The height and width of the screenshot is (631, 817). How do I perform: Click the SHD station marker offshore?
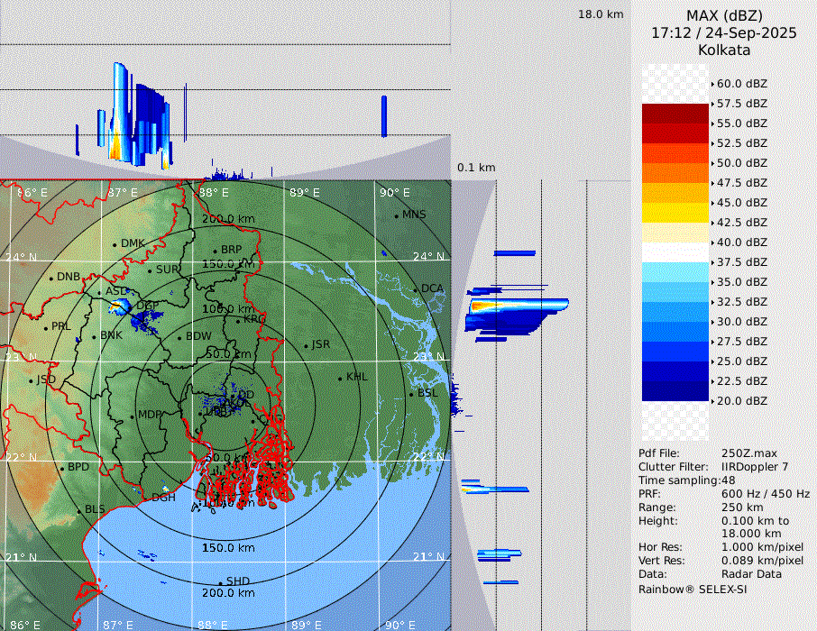(220, 582)
